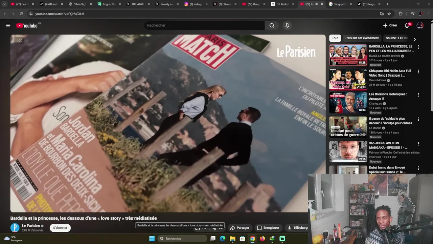433x244 pixels.
Task: Open the BARDELLA, LA PRINCESSE thumbnail
Action: (x=348, y=55)
